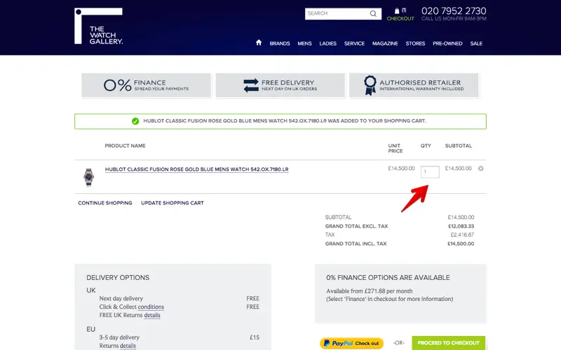
Task: Open the Sale menu
Action: pos(476,43)
